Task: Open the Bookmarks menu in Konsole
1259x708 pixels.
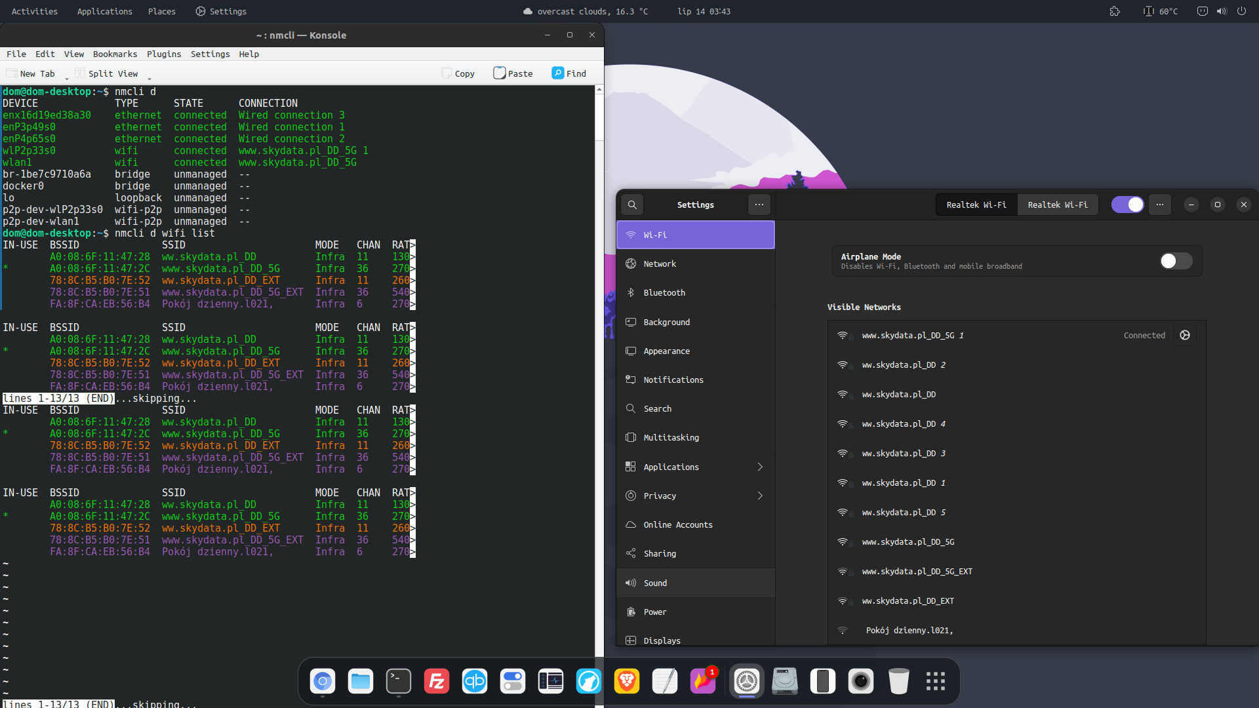Action: pyautogui.click(x=115, y=54)
